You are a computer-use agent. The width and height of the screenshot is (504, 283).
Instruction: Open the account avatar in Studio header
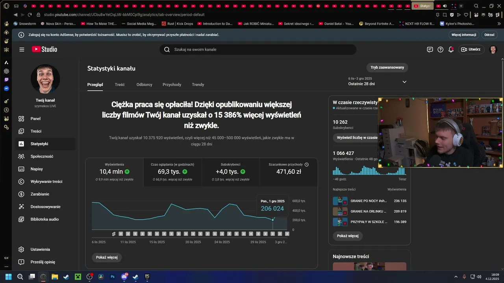point(493,50)
